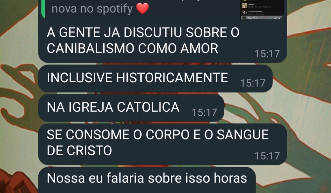Click timestamp on the 'DE CRISTO' message
Screen dimensions: 331x193
tap(267, 156)
